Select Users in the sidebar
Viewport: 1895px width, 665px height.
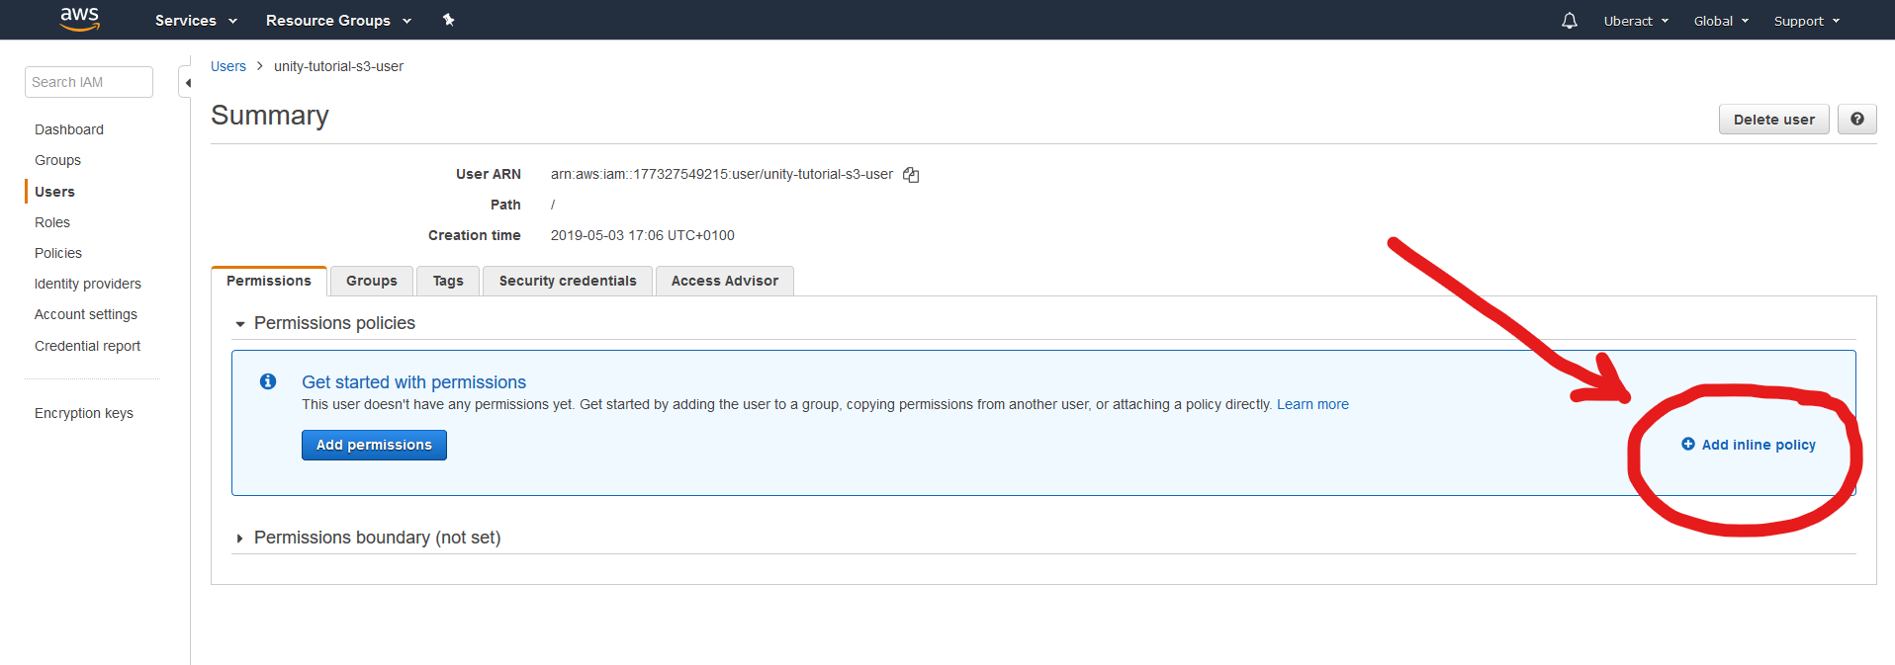click(x=54, y=192)
